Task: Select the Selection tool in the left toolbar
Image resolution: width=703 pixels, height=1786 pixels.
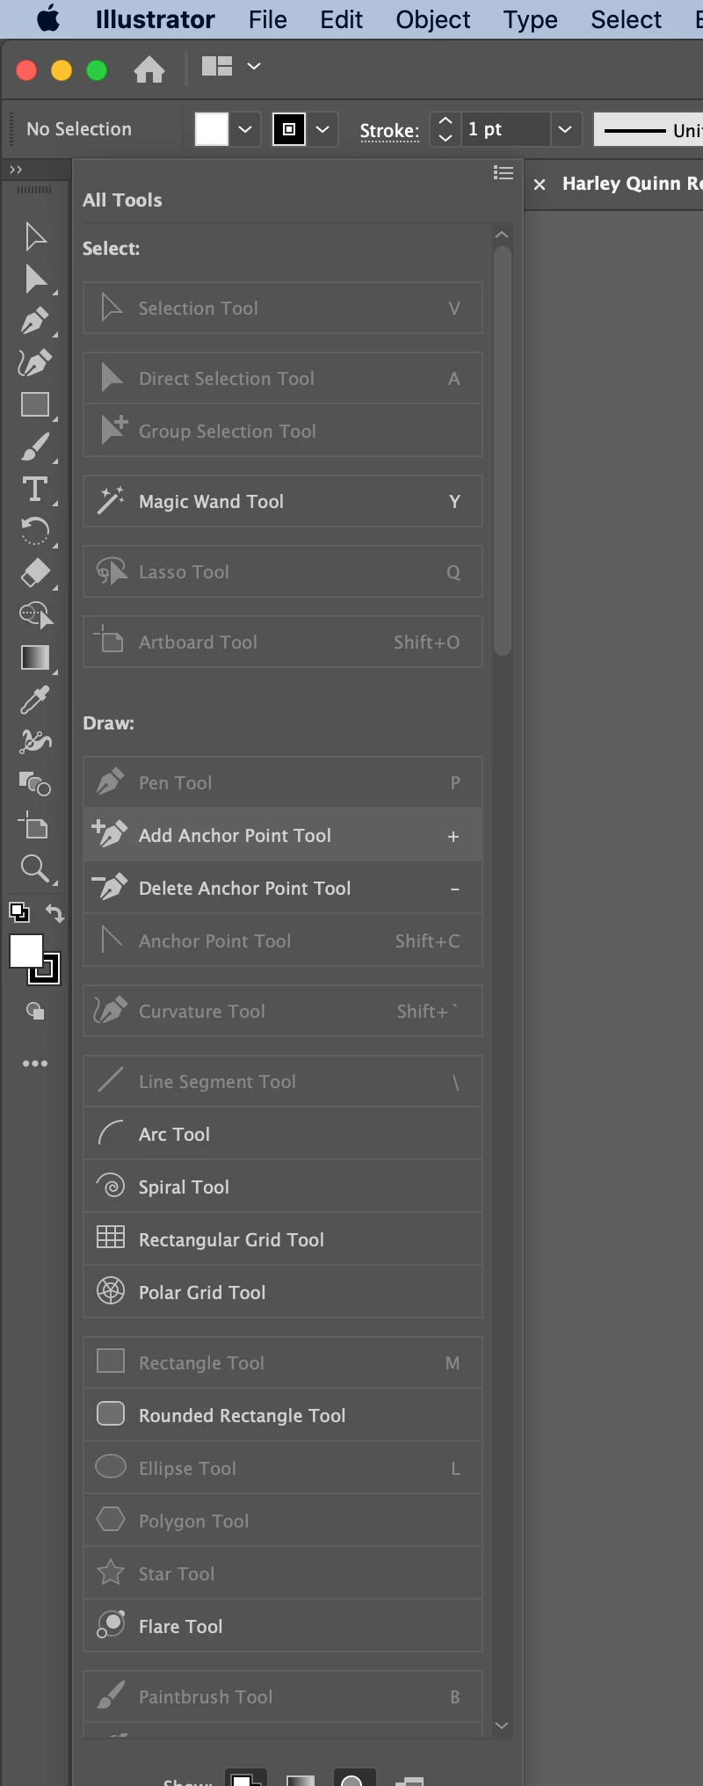Action: coord(35,236)
